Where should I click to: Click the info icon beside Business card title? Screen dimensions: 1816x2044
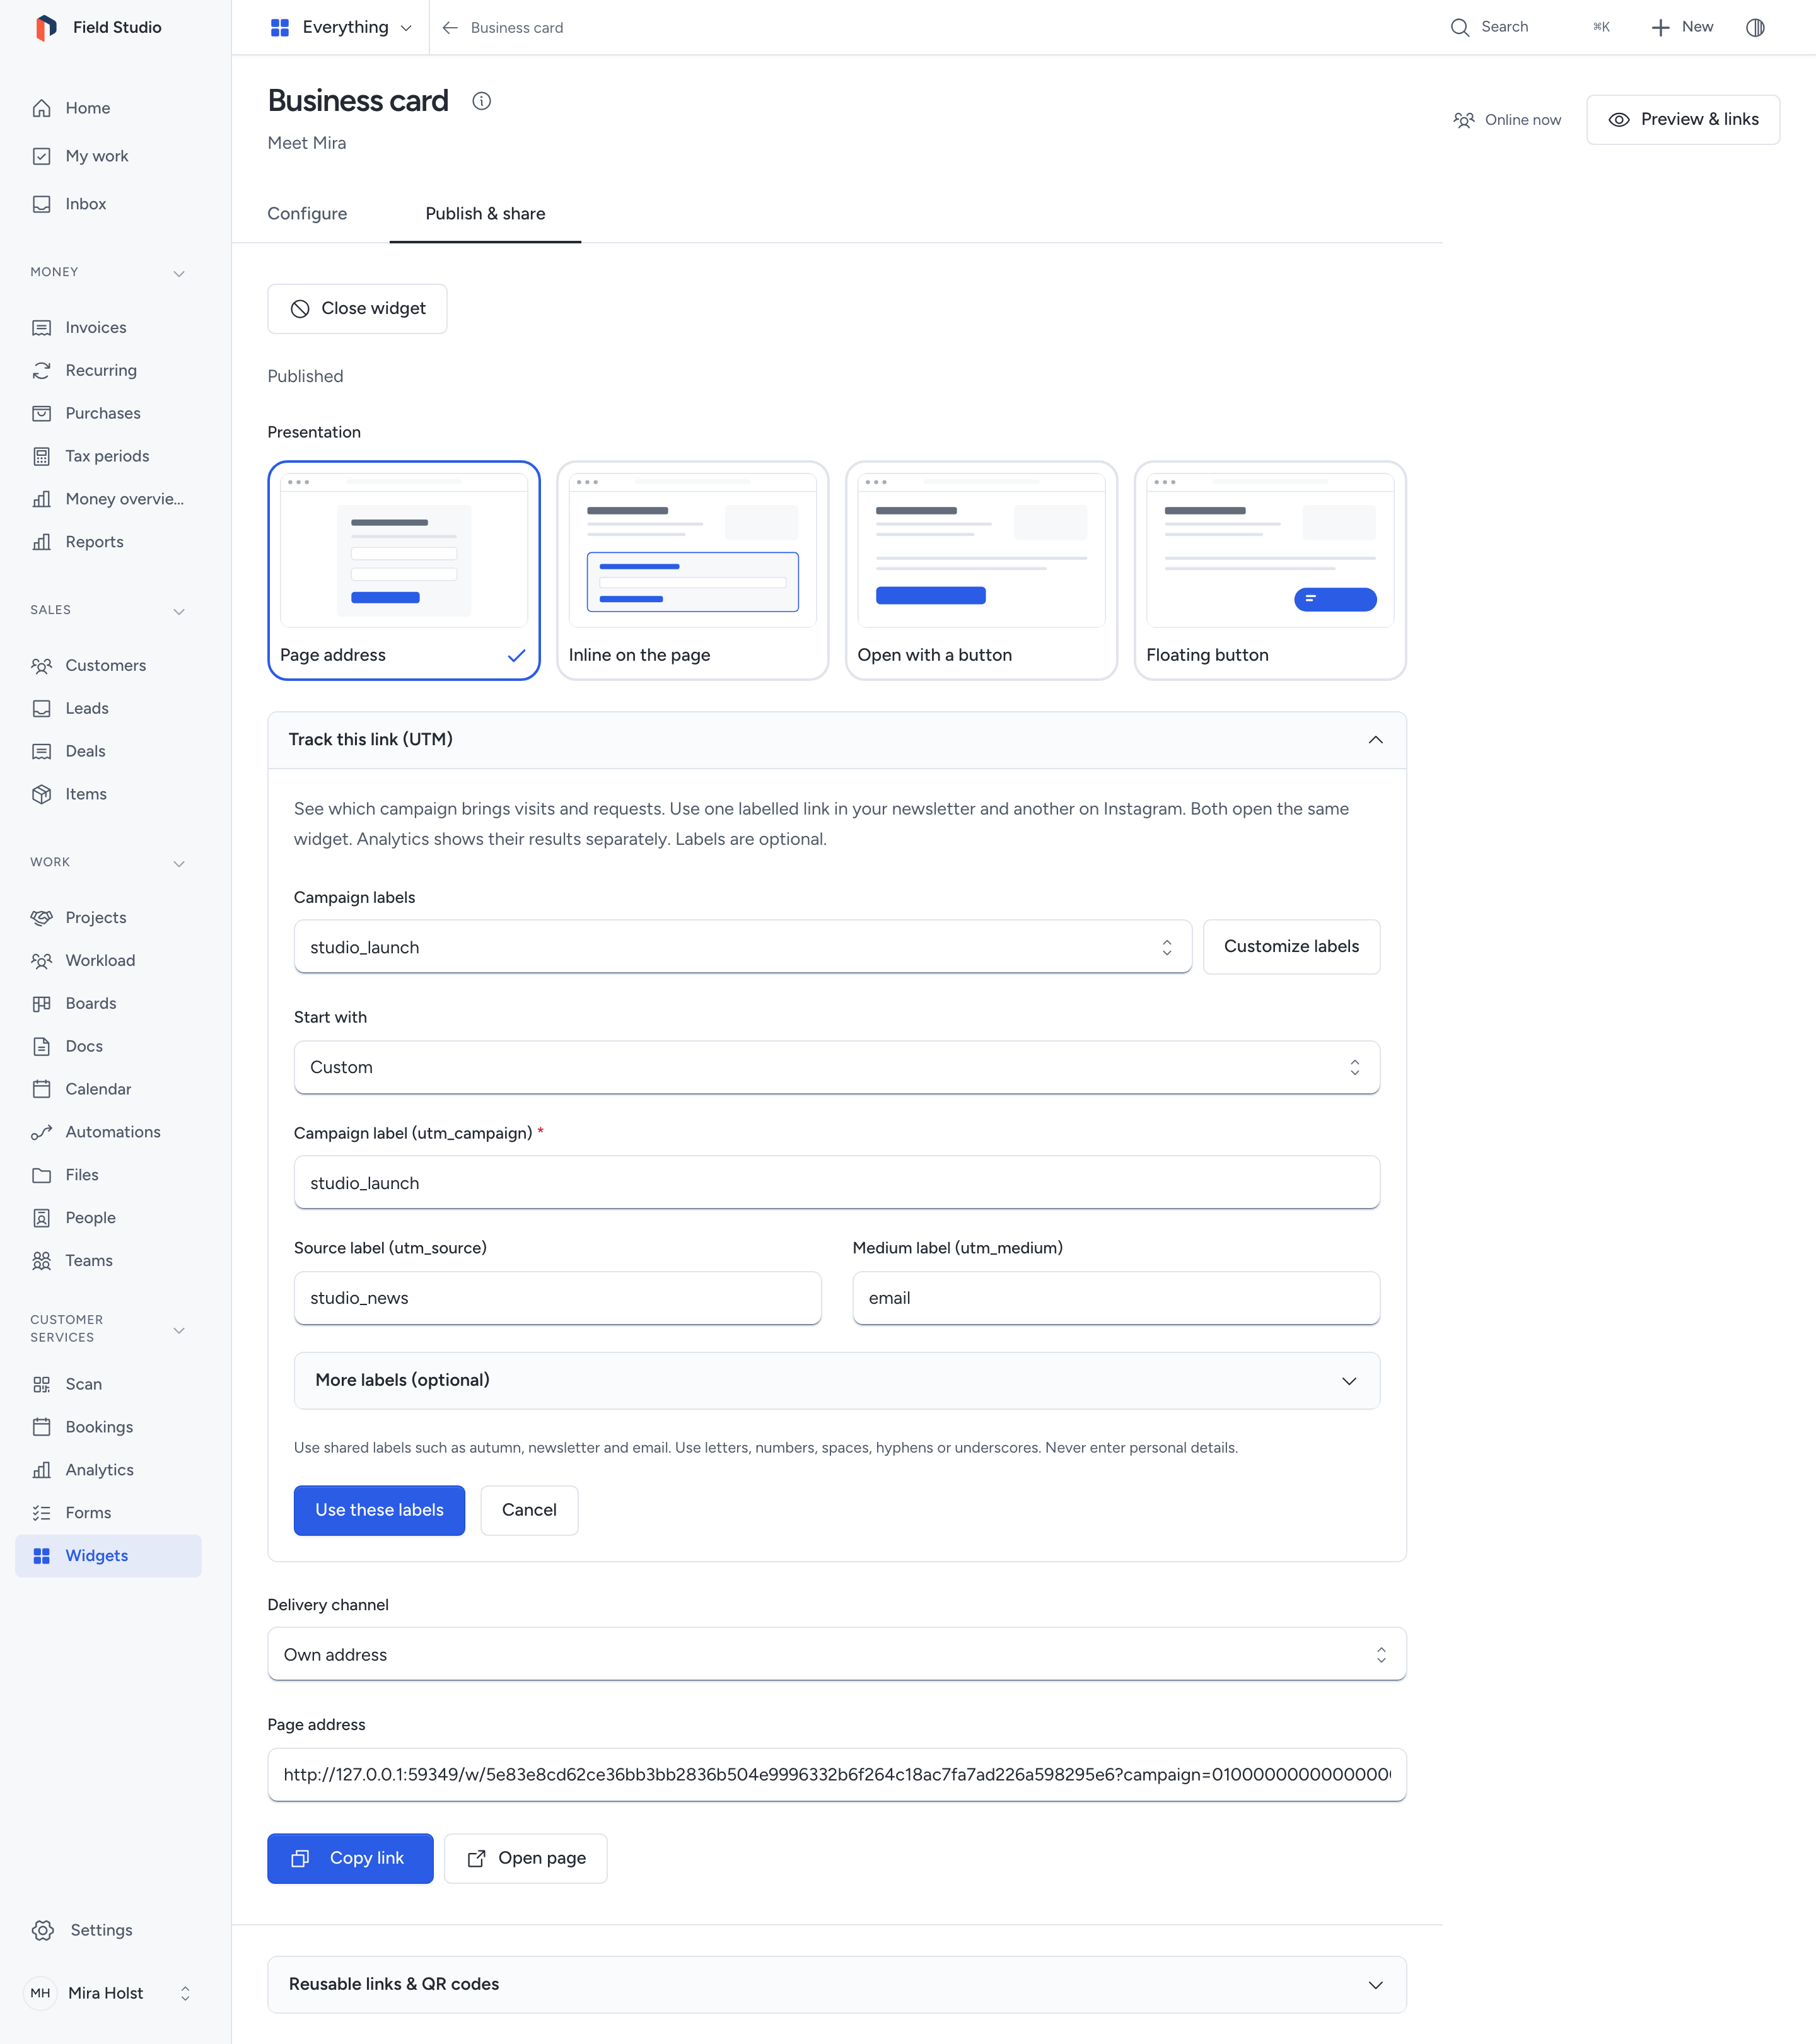(481, 101)
